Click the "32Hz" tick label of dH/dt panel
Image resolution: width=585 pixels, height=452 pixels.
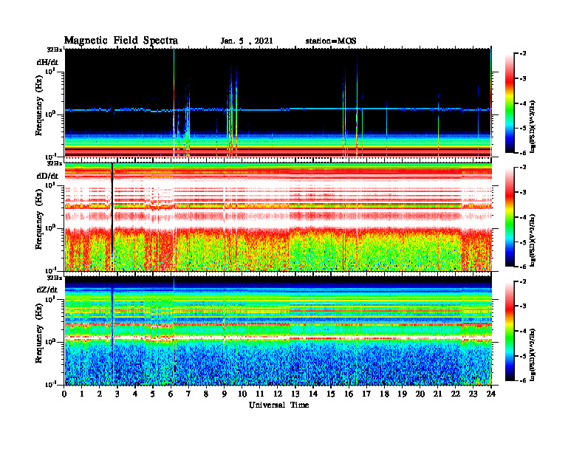[55, 49]
